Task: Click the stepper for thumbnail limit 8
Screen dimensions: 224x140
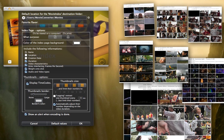Action: [60, 92]
